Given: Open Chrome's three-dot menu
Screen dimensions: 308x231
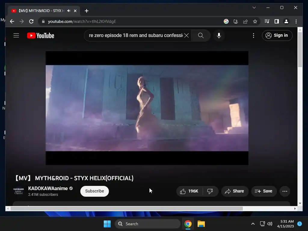Looking at the screenshot, I should click(296, 21).
